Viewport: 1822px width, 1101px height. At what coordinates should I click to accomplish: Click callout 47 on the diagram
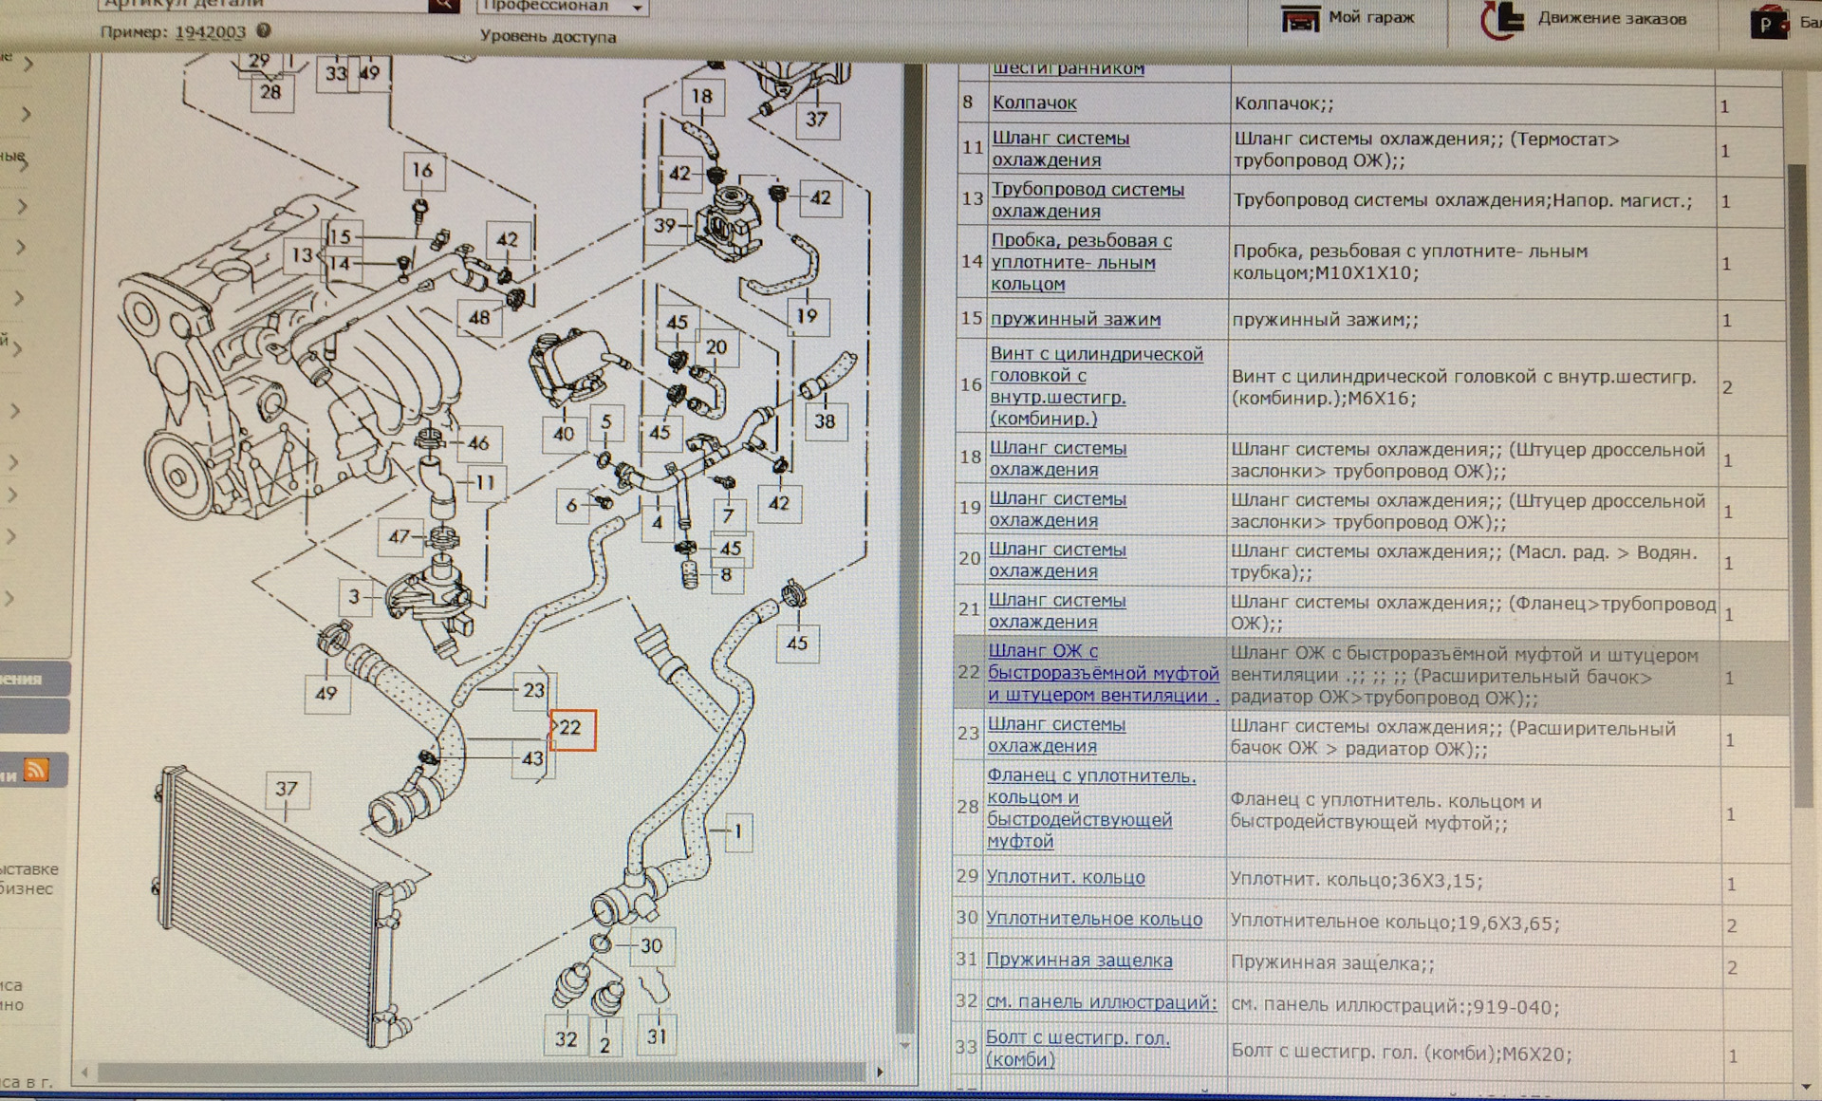tap(399, 536)
